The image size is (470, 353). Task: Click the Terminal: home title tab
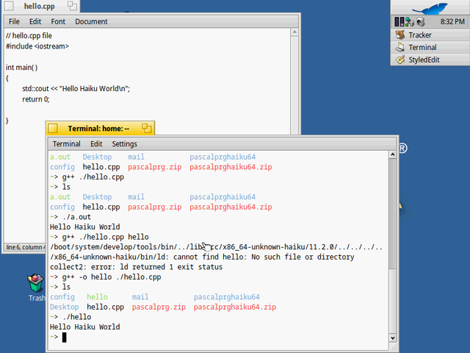click(x=100, y=129)
